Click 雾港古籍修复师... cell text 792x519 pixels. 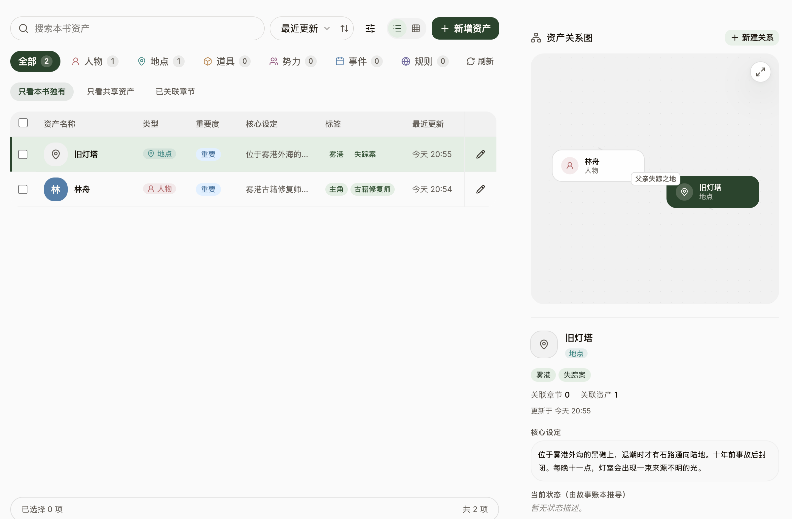pyautogui.click(x=277, y=189)
